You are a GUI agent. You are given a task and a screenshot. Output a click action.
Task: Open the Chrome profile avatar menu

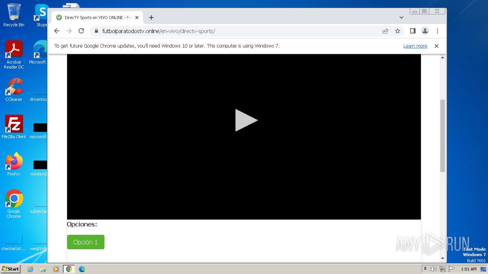pyautogui.click(x=425, y=31)
